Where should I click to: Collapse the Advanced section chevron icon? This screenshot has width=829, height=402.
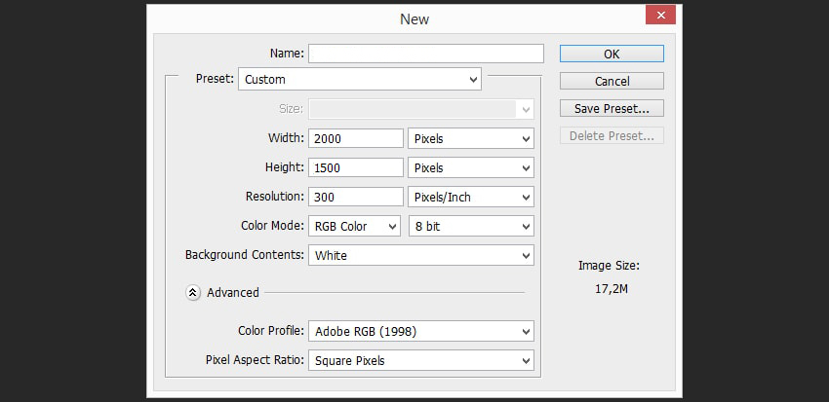click(193, 292)
